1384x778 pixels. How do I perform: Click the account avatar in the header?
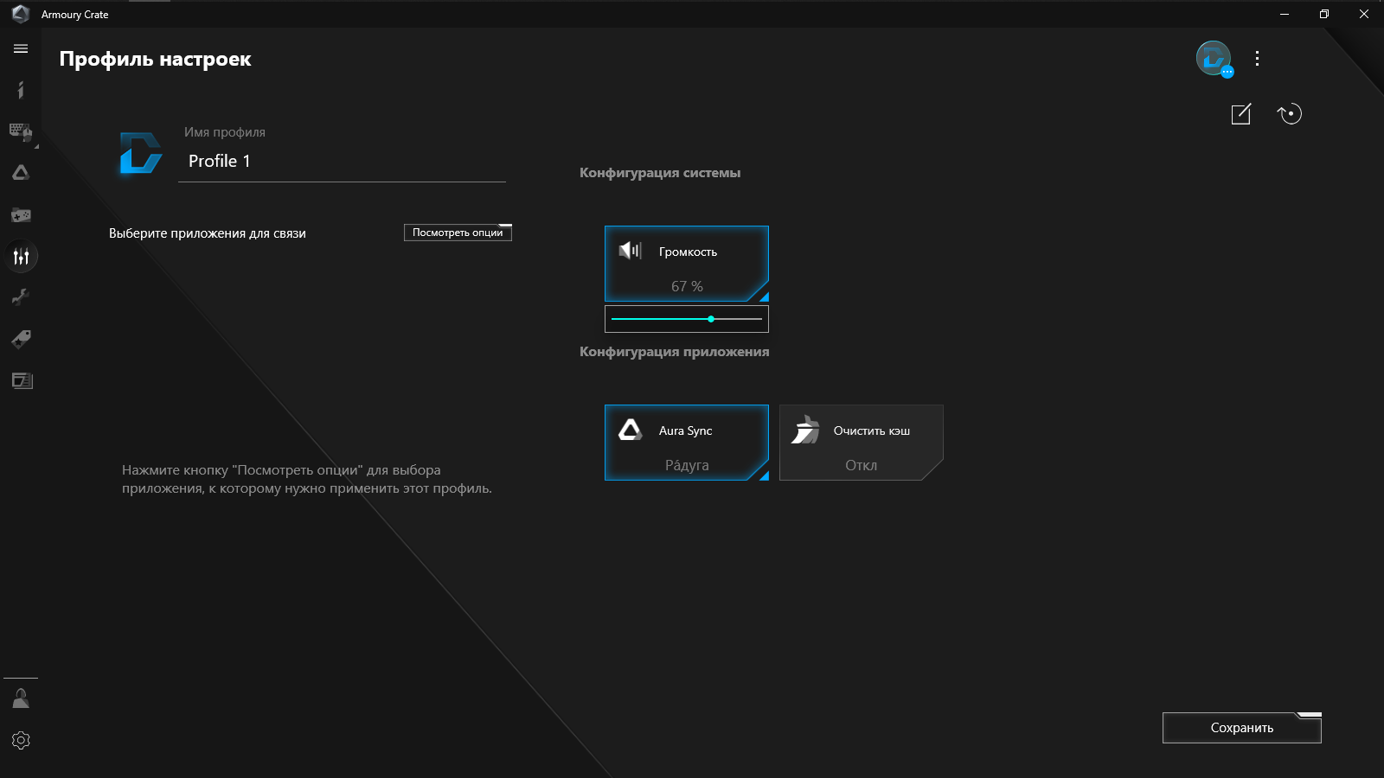click(x=1214, y=59)
